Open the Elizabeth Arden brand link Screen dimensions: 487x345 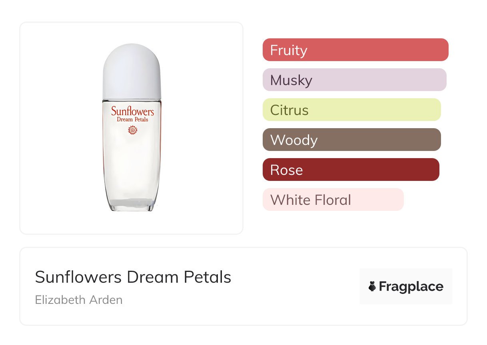tap(79, 299)
